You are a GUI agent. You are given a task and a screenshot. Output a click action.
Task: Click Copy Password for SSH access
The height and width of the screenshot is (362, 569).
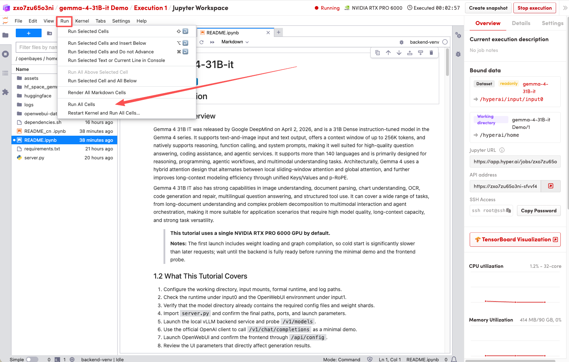(x=538, y=211)
